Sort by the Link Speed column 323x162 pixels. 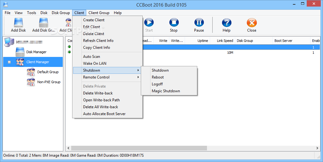(222, 41)
